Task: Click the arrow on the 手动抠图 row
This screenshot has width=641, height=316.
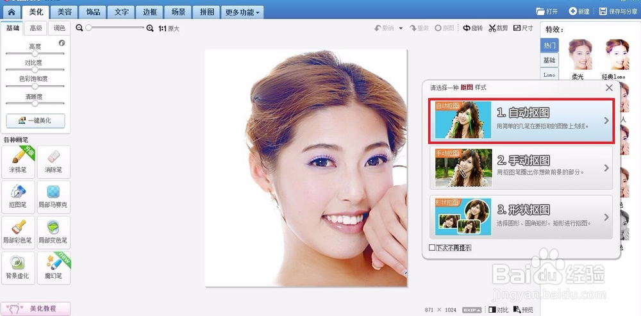Action: click(x=606, y=168)
